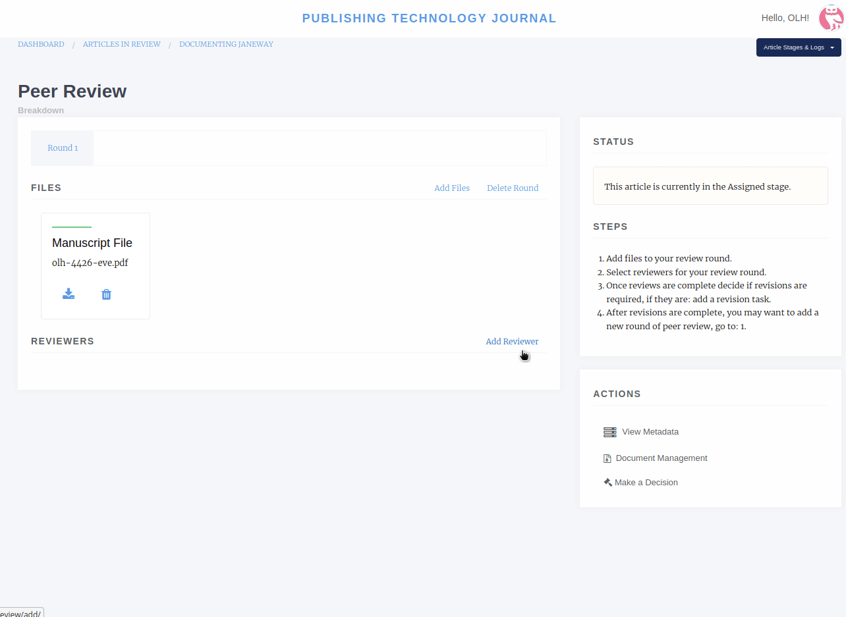This screenshot has height=617, width=846.
Task: Click the server icon beside View Metadata
Action: (609, 432)
